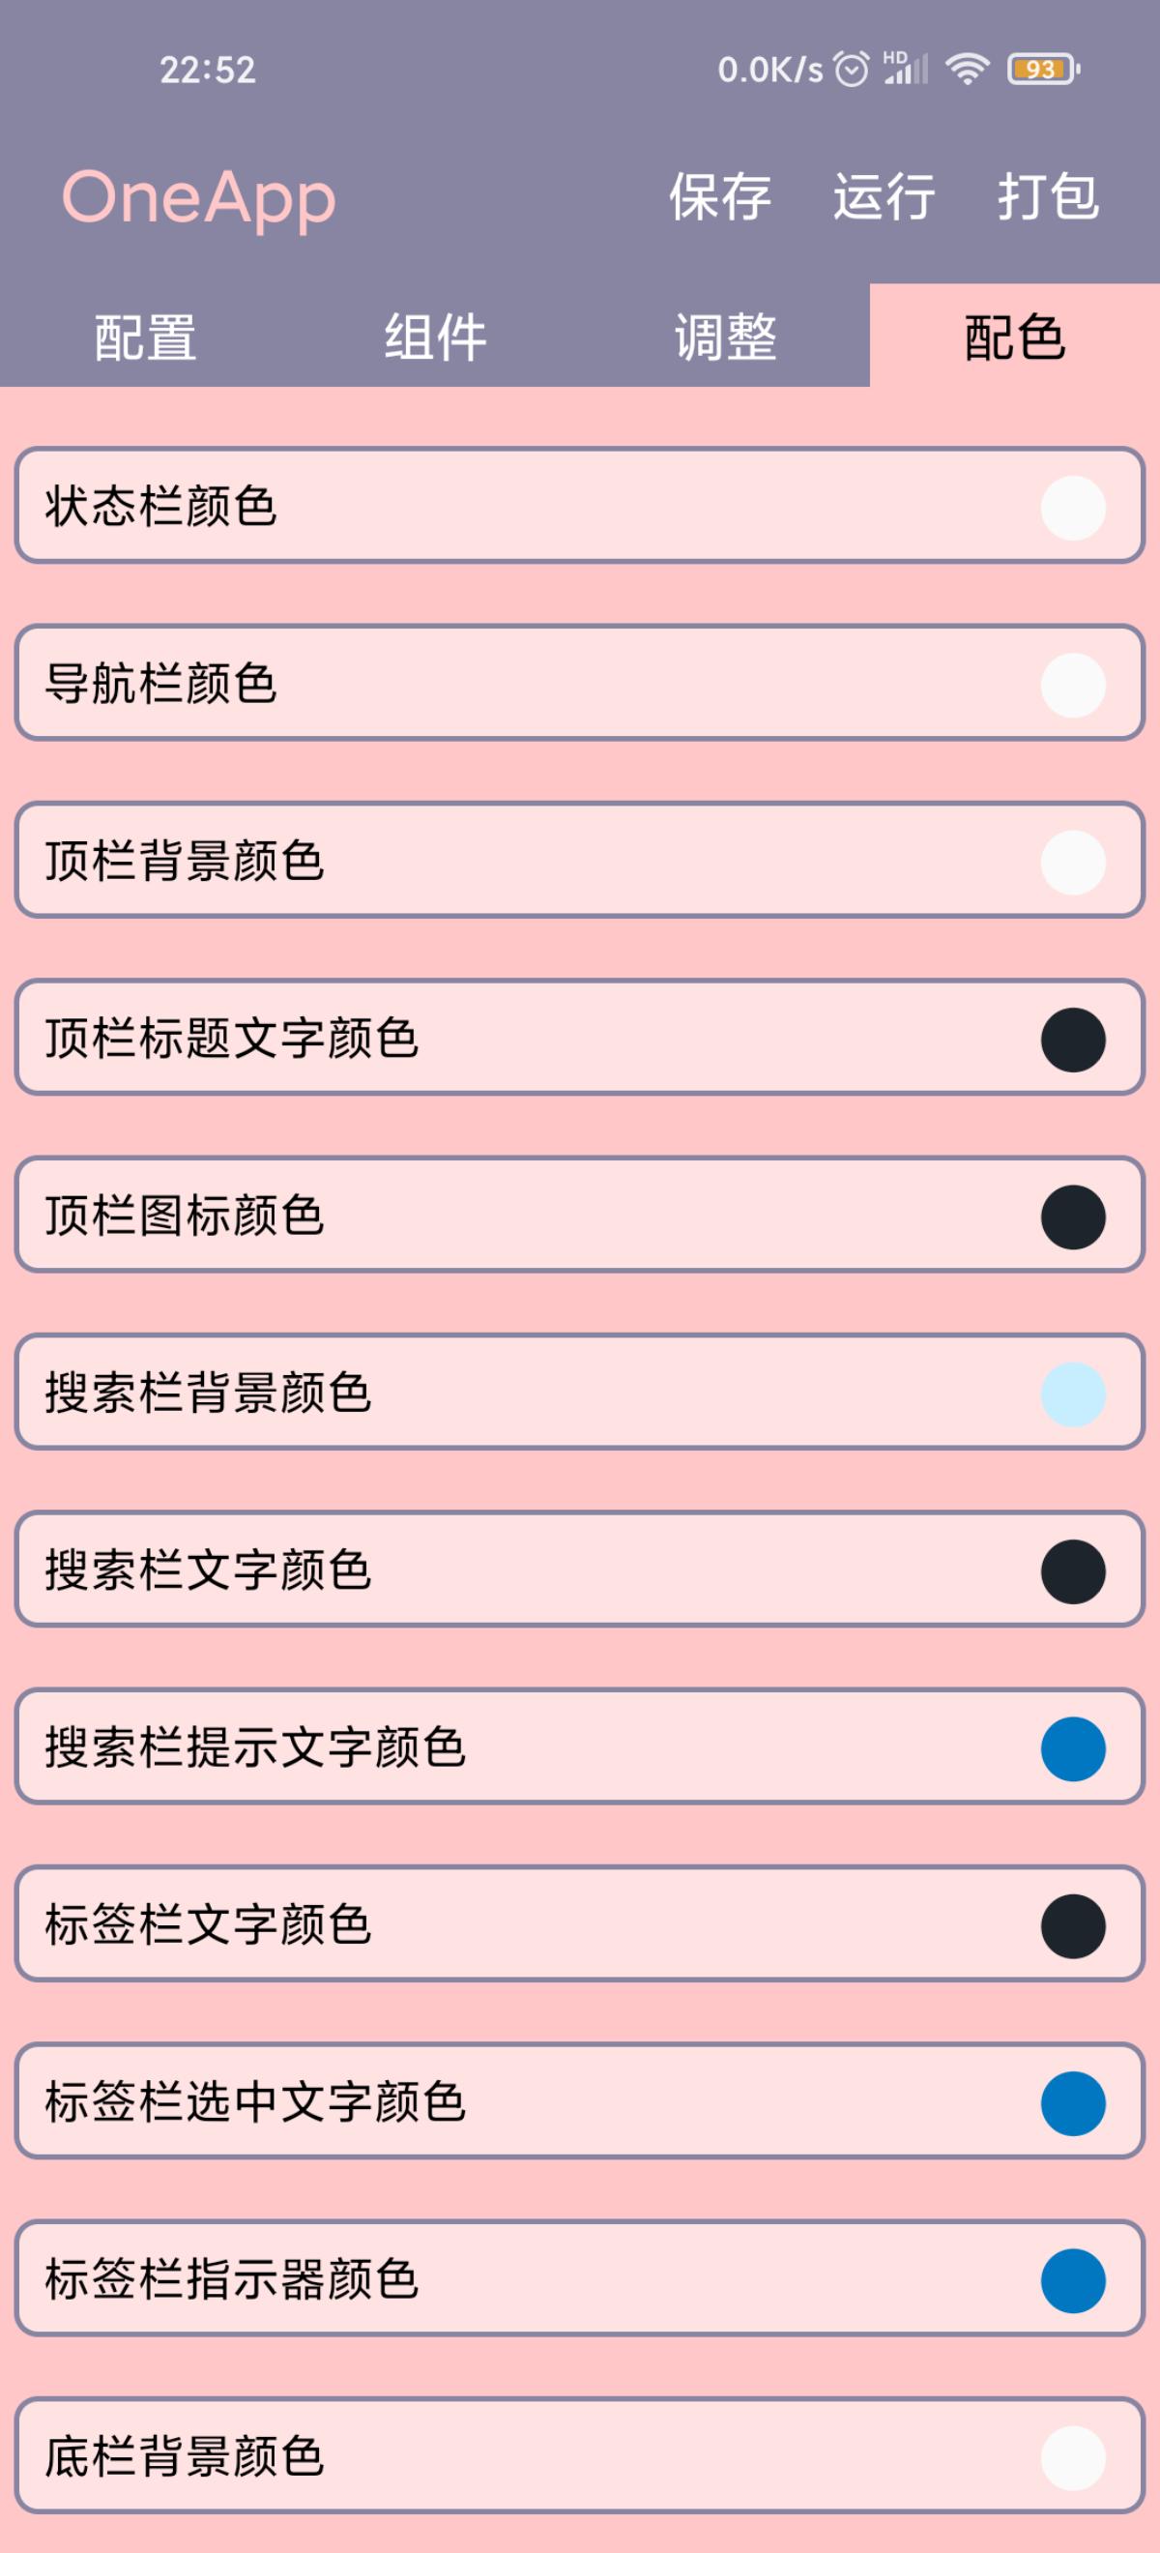This screenshot has width=1160, height=2553.
Task: Open the 底栏背景颜色 setting row
Action: (x=579, y=2457)
